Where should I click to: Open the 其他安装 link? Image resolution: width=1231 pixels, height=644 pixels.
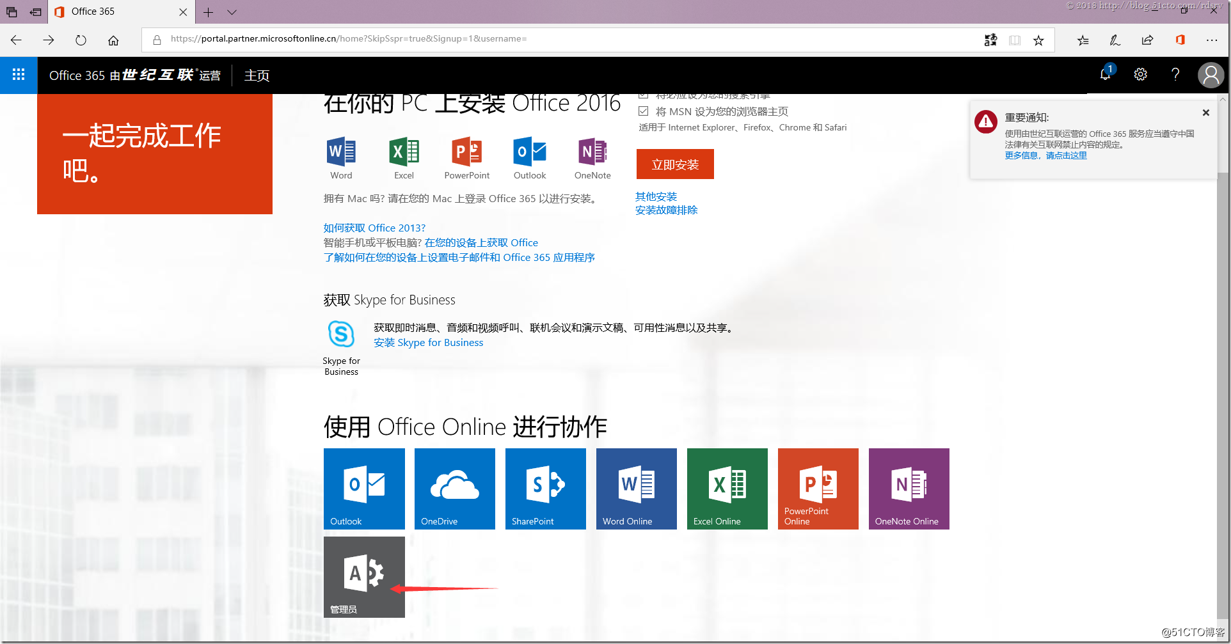(x=656, y=196)
